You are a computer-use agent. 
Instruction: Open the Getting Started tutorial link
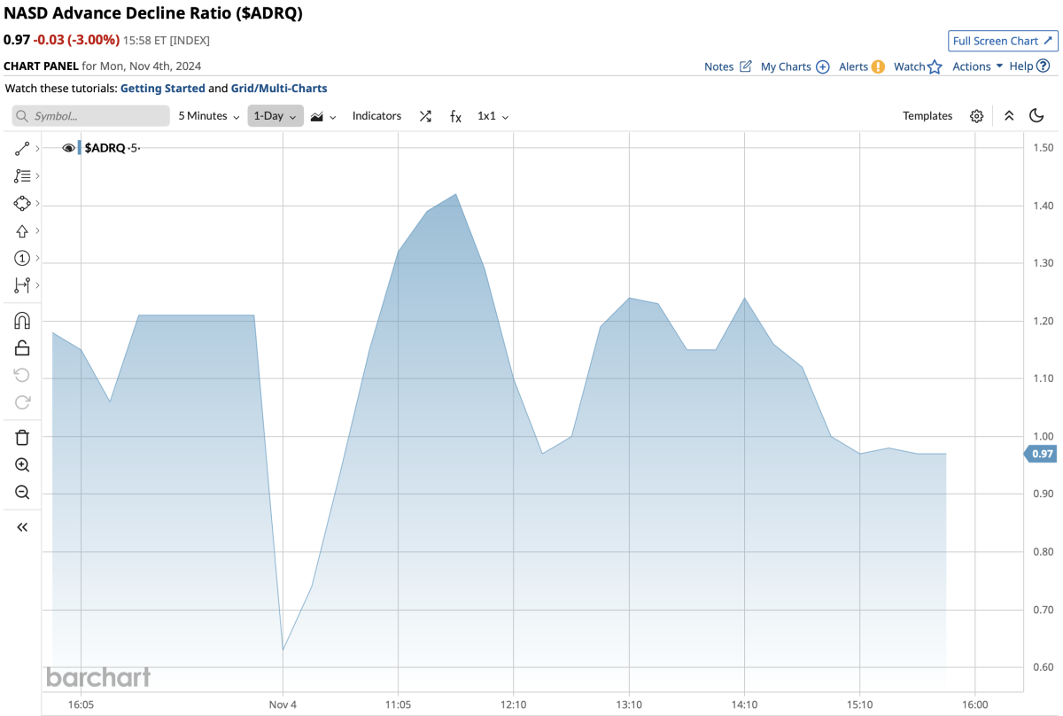point(162,89)
